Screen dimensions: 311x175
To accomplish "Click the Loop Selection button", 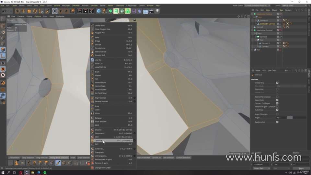I will [x=28, y=158].
